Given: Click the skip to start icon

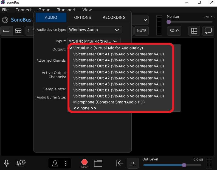Looking at the screenshot, I should click(x=120, y=163).
